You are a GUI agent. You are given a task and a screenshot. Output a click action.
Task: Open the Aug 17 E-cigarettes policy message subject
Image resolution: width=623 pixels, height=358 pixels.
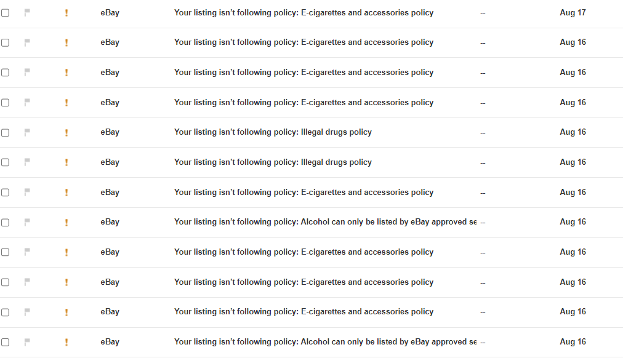(x=303, y=13)
